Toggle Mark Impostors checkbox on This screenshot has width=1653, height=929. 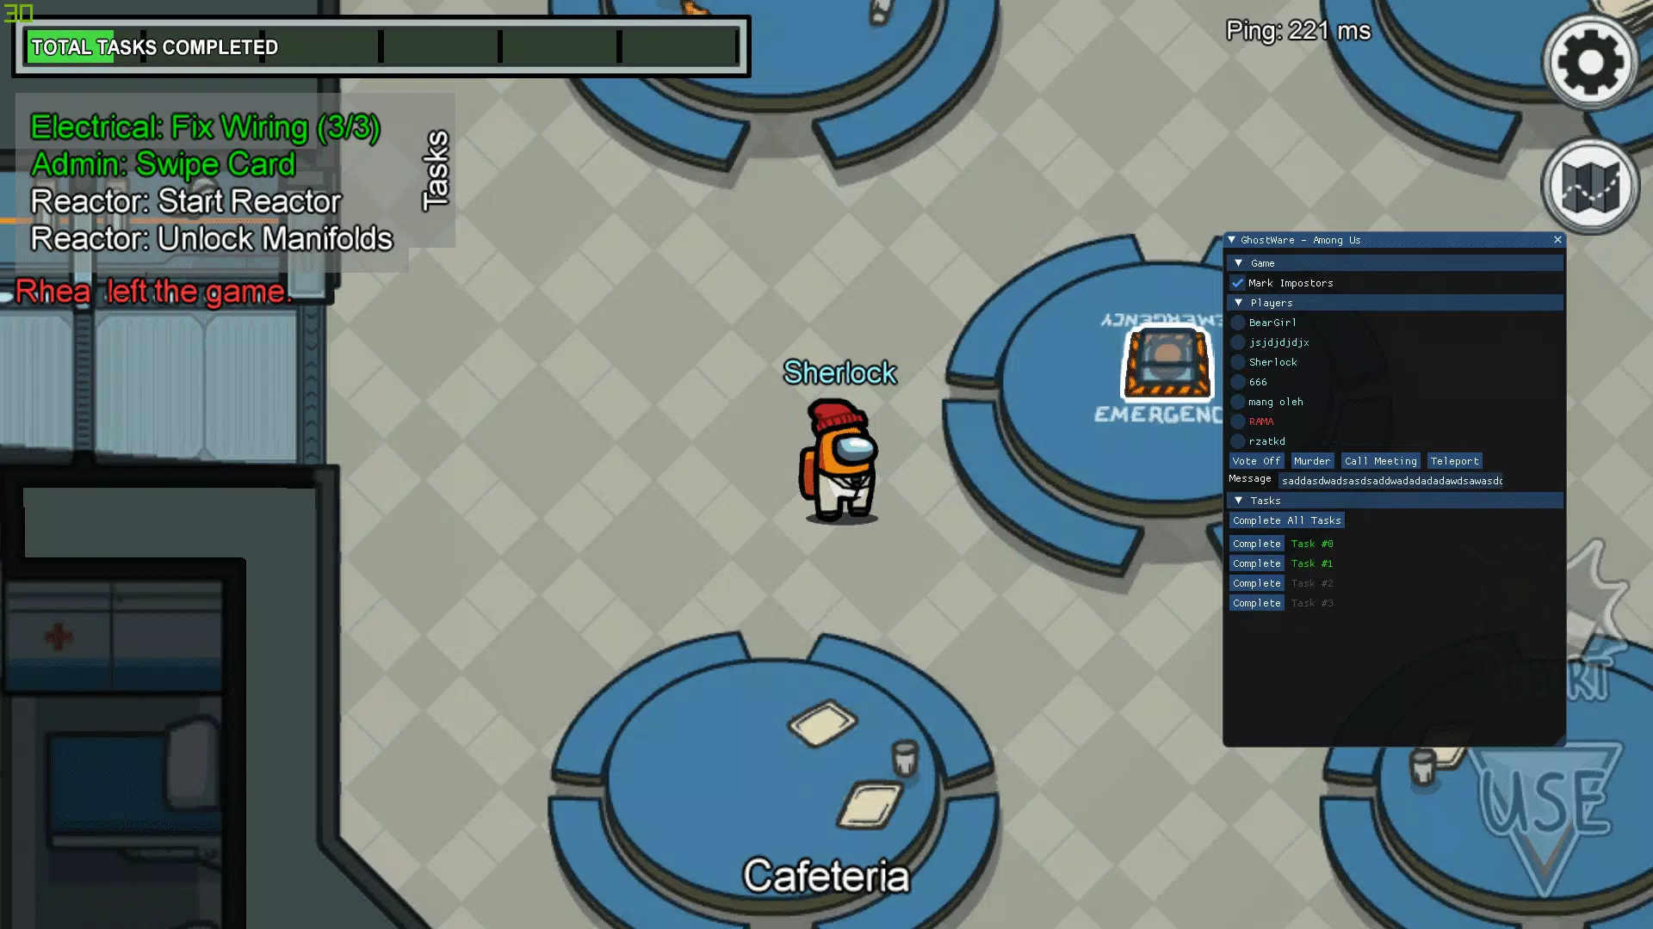click(x=1237, y=282)
